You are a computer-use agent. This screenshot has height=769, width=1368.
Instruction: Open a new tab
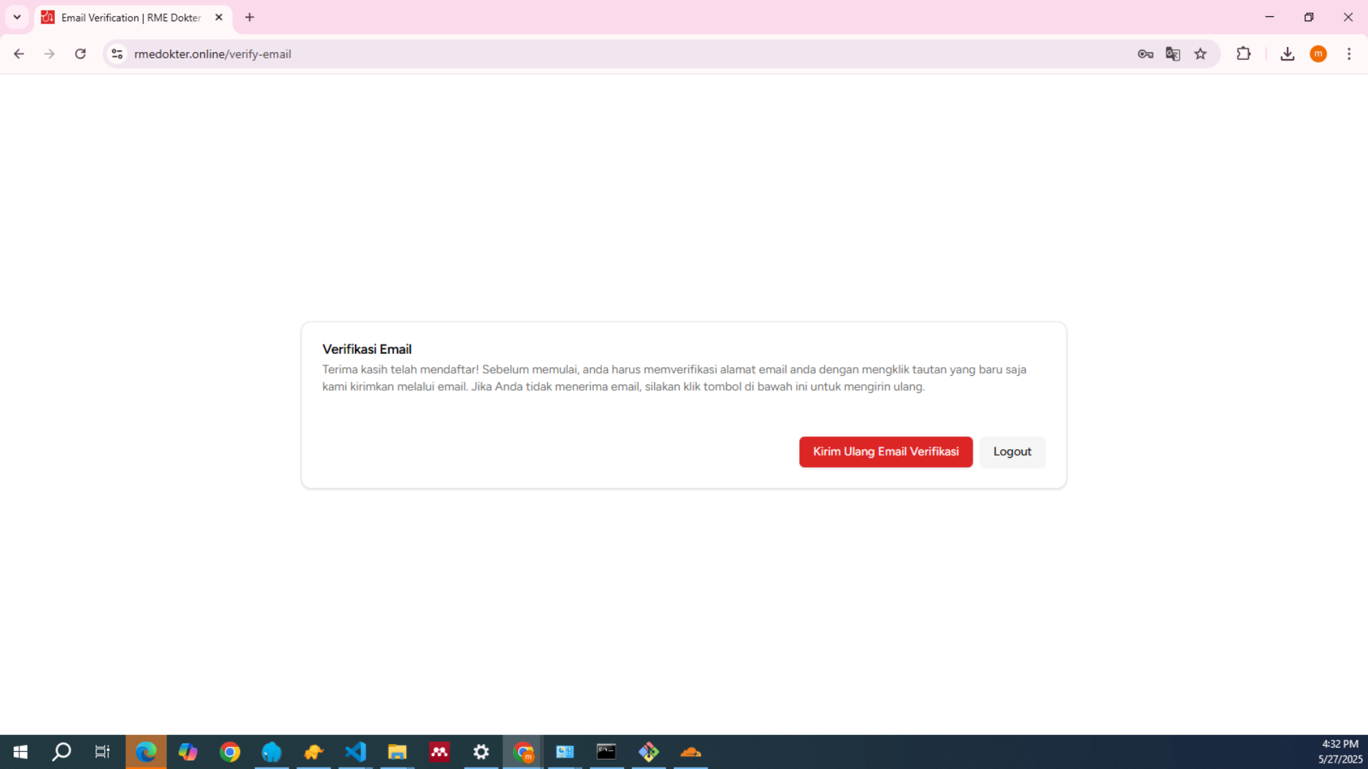(249, 18)
